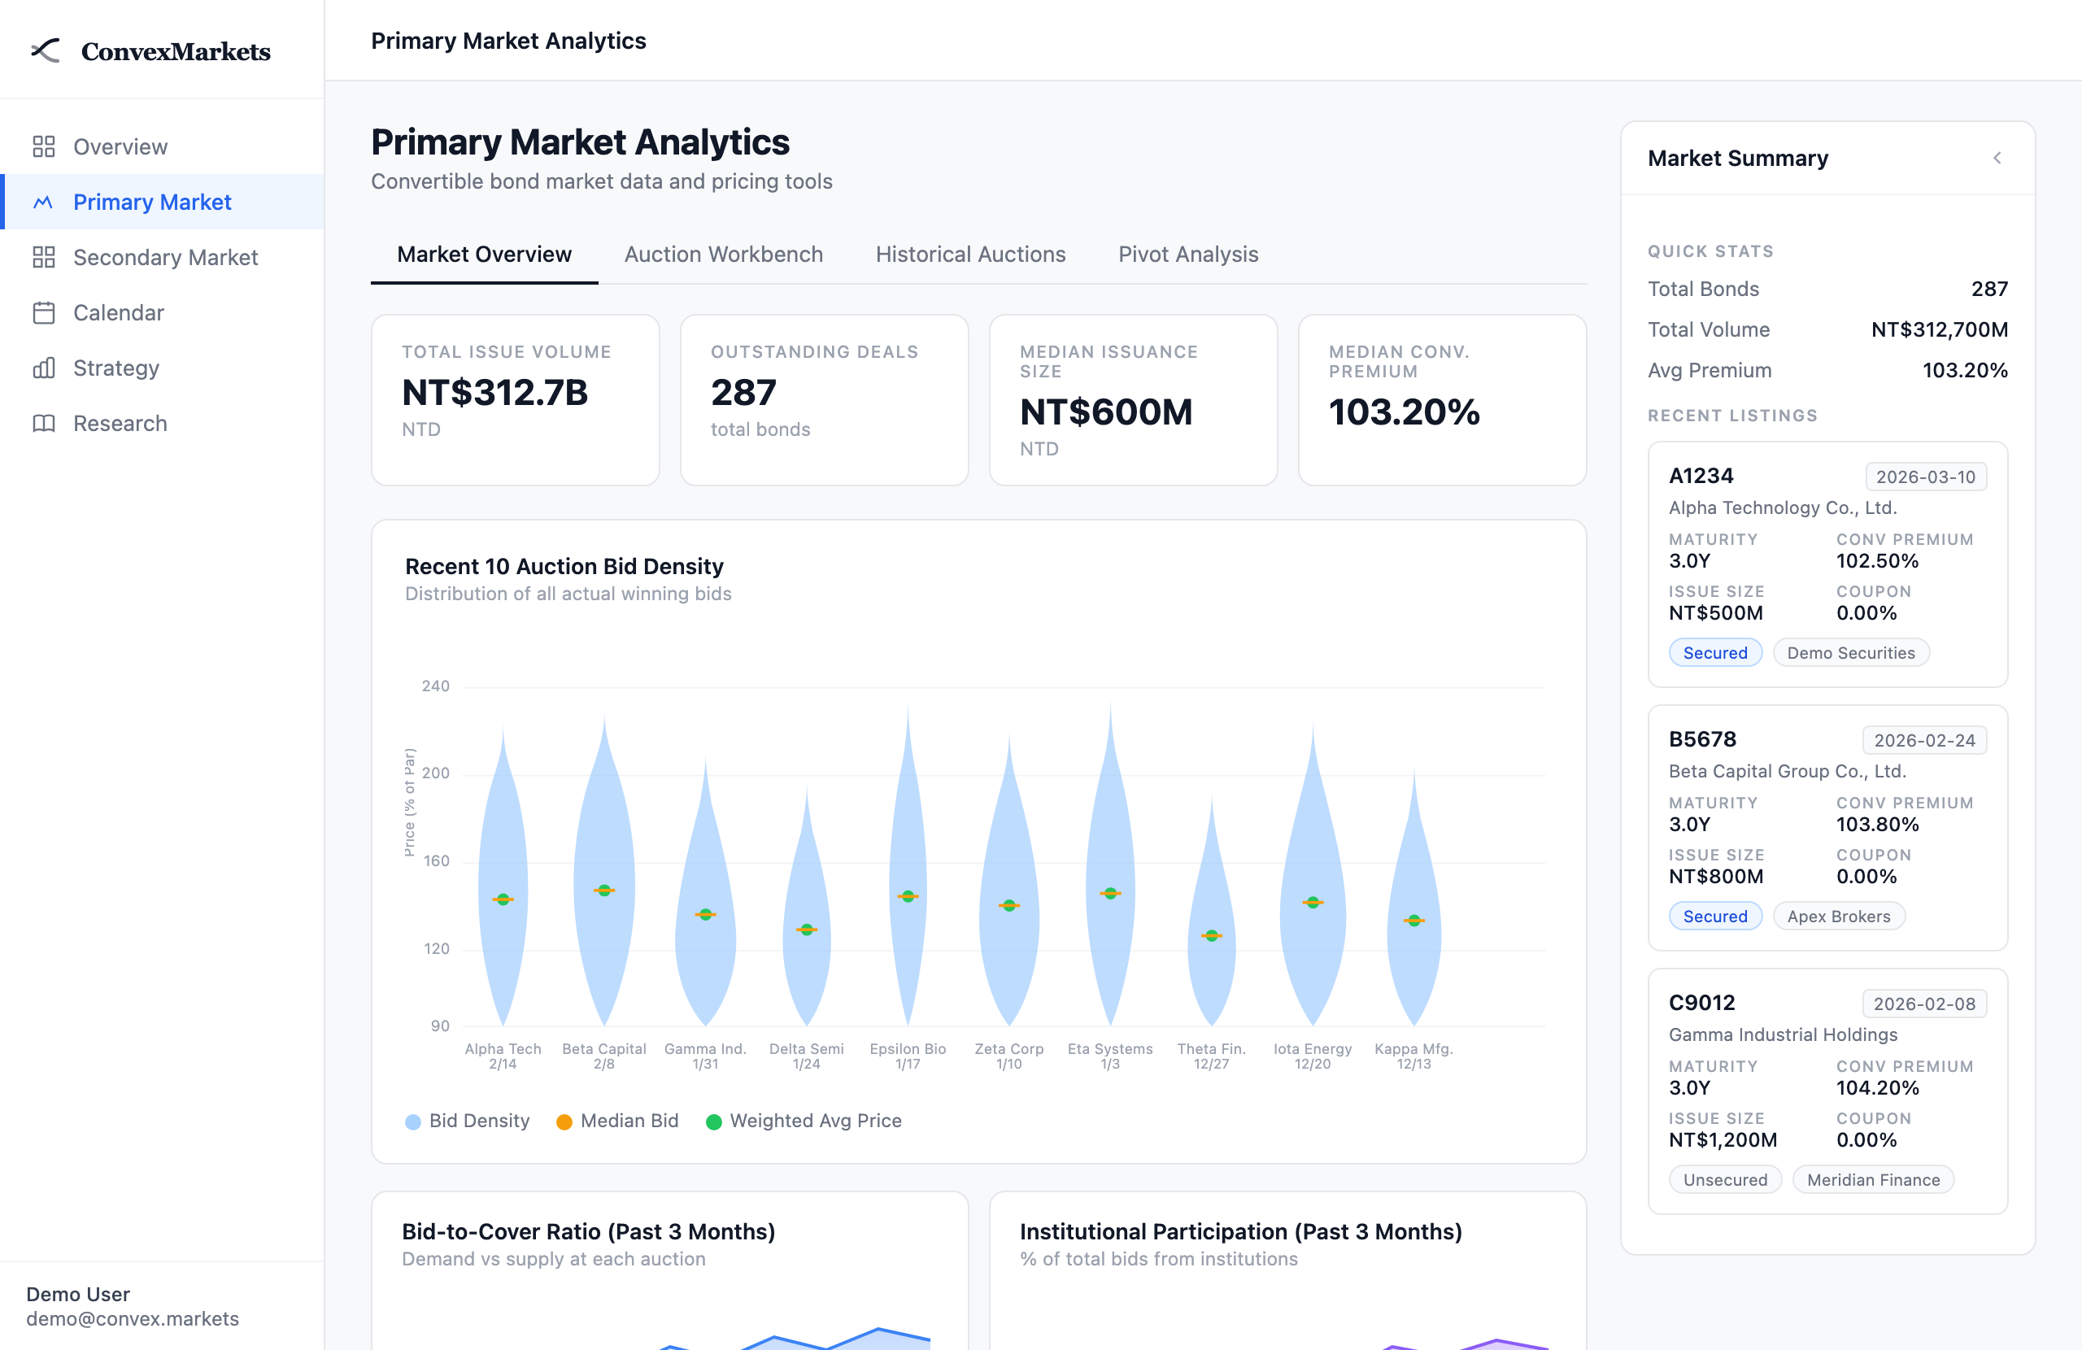Click the Zeta Corp 1/10 axis label
Viewport: 2082px width, 1350px height.
[x=1008, y=1056]
